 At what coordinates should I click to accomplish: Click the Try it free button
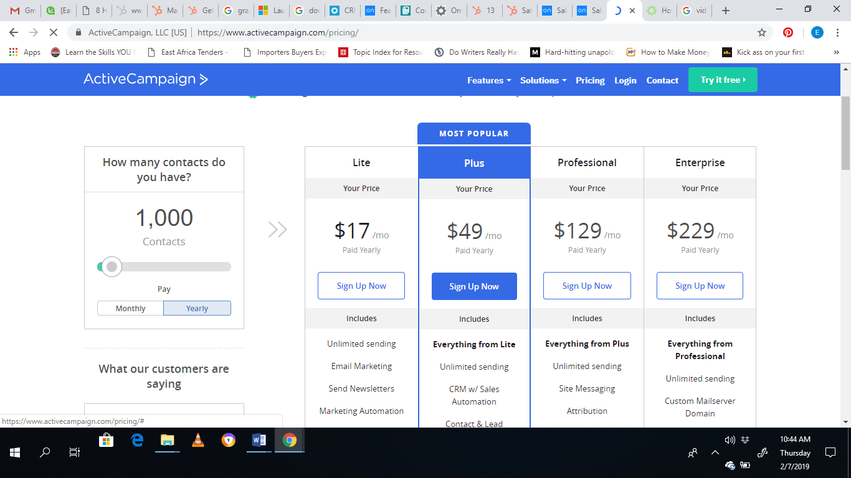point(723,80)
